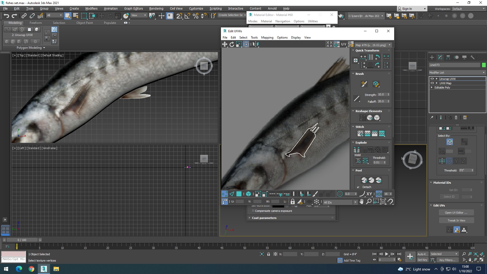487x274 pixels.
Task: Click Select and Move in main toolbar
Action: (x=101, y=16)
